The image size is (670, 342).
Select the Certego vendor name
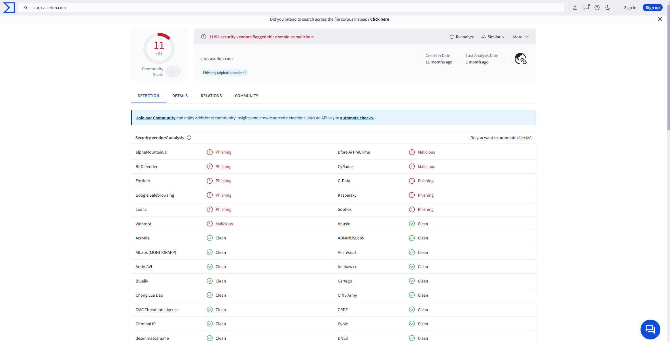(x=345, y=281)
